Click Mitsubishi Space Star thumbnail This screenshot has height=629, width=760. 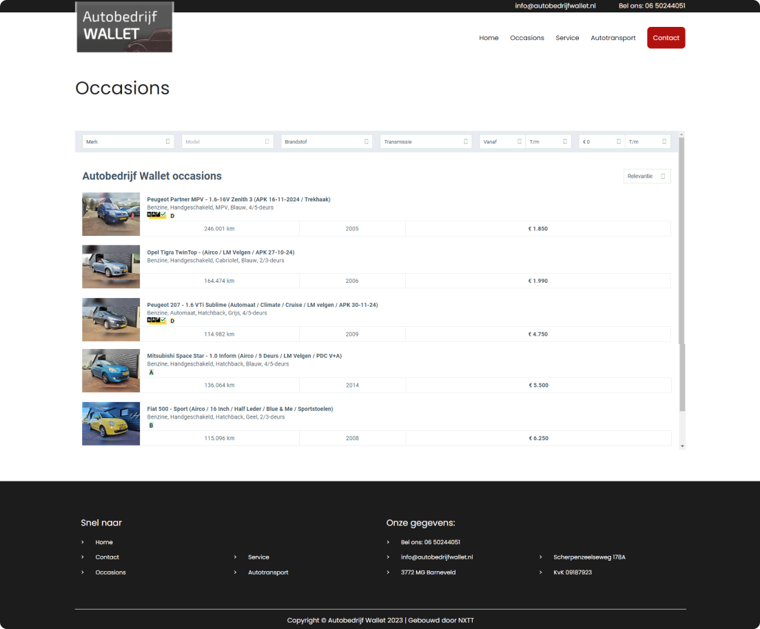point(111,371)
